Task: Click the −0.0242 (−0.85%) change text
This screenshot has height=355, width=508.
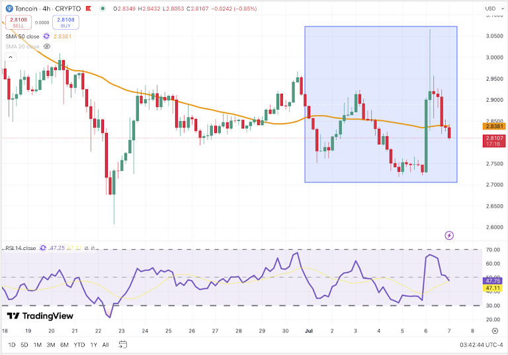Action: (x=234, y=9)
